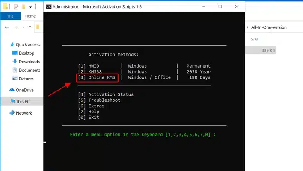Image resolution: width=303 pixels, height=171 pixels.
Task: Open Downloads folder from sidebar
Action: 29,62
